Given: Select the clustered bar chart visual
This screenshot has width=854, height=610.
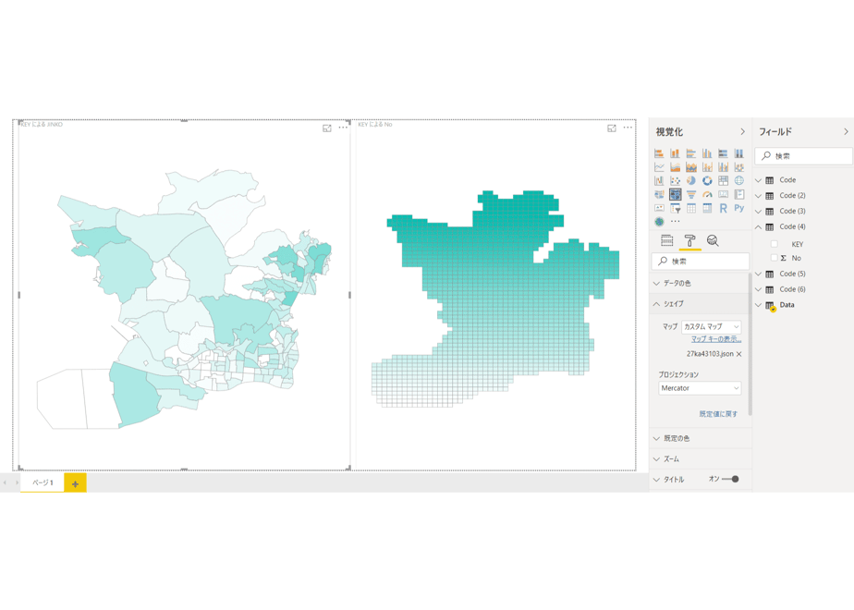Looking at the screenshot, I should pyautogui.click(x=691, y=153).
